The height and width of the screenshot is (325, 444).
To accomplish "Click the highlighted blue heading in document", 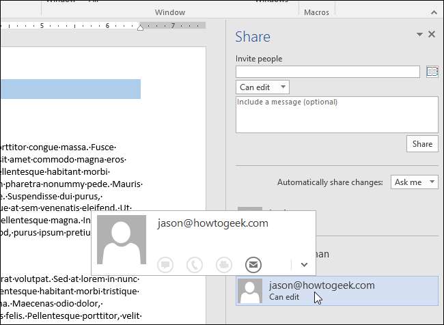I will tap(70, 89).
